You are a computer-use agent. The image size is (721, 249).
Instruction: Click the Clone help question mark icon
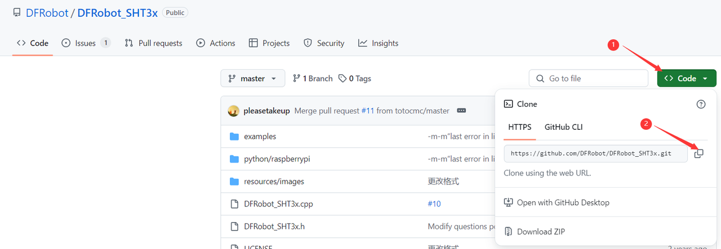pyautogui.click(x=701, y=104)
